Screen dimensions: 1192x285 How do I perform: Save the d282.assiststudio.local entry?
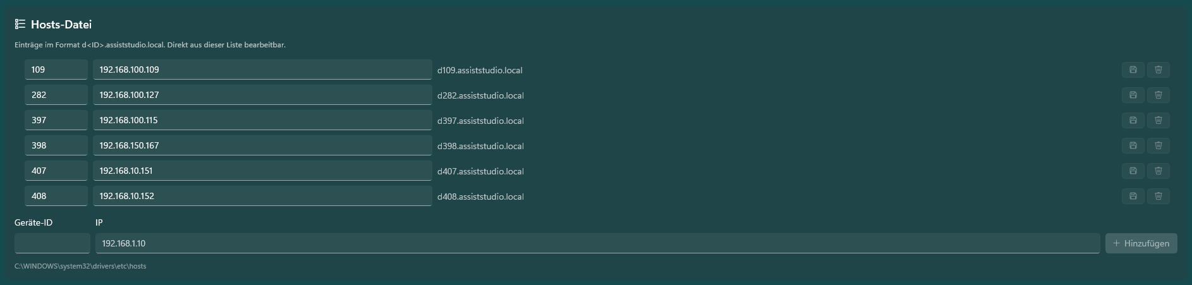(1133, 95)
